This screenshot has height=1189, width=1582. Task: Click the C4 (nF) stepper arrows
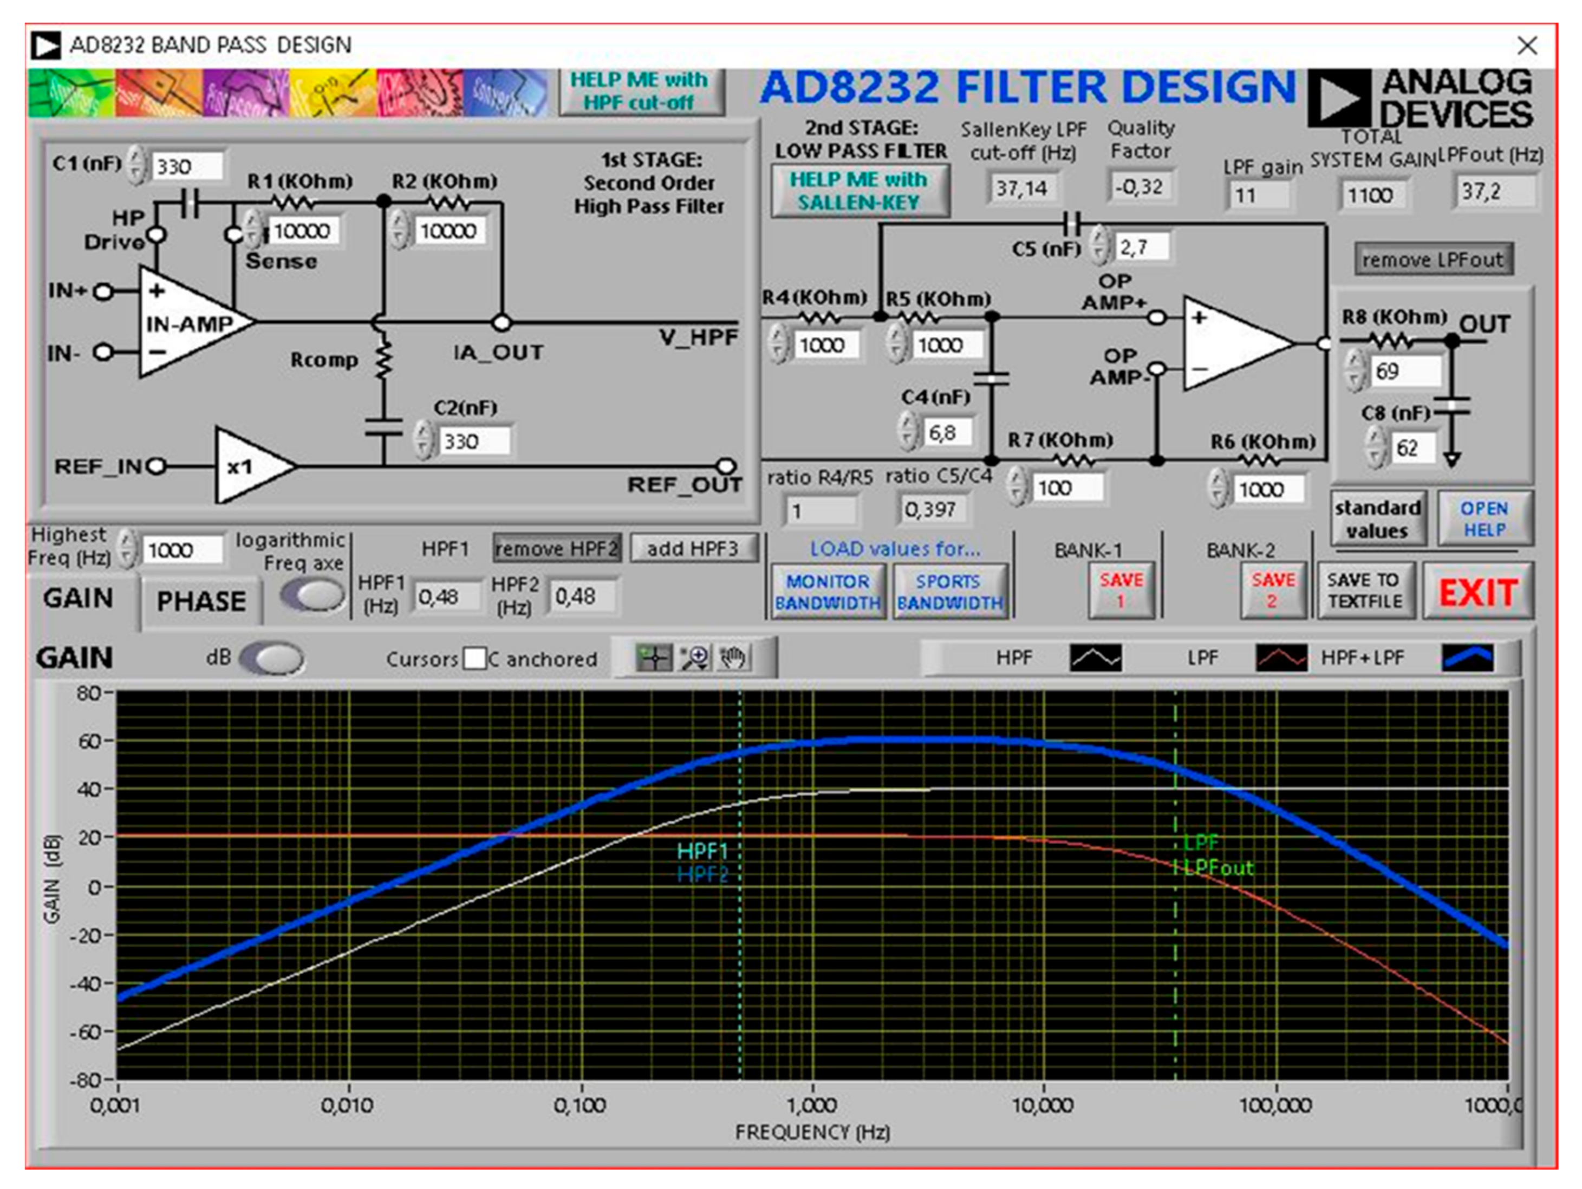pos(908,431)
